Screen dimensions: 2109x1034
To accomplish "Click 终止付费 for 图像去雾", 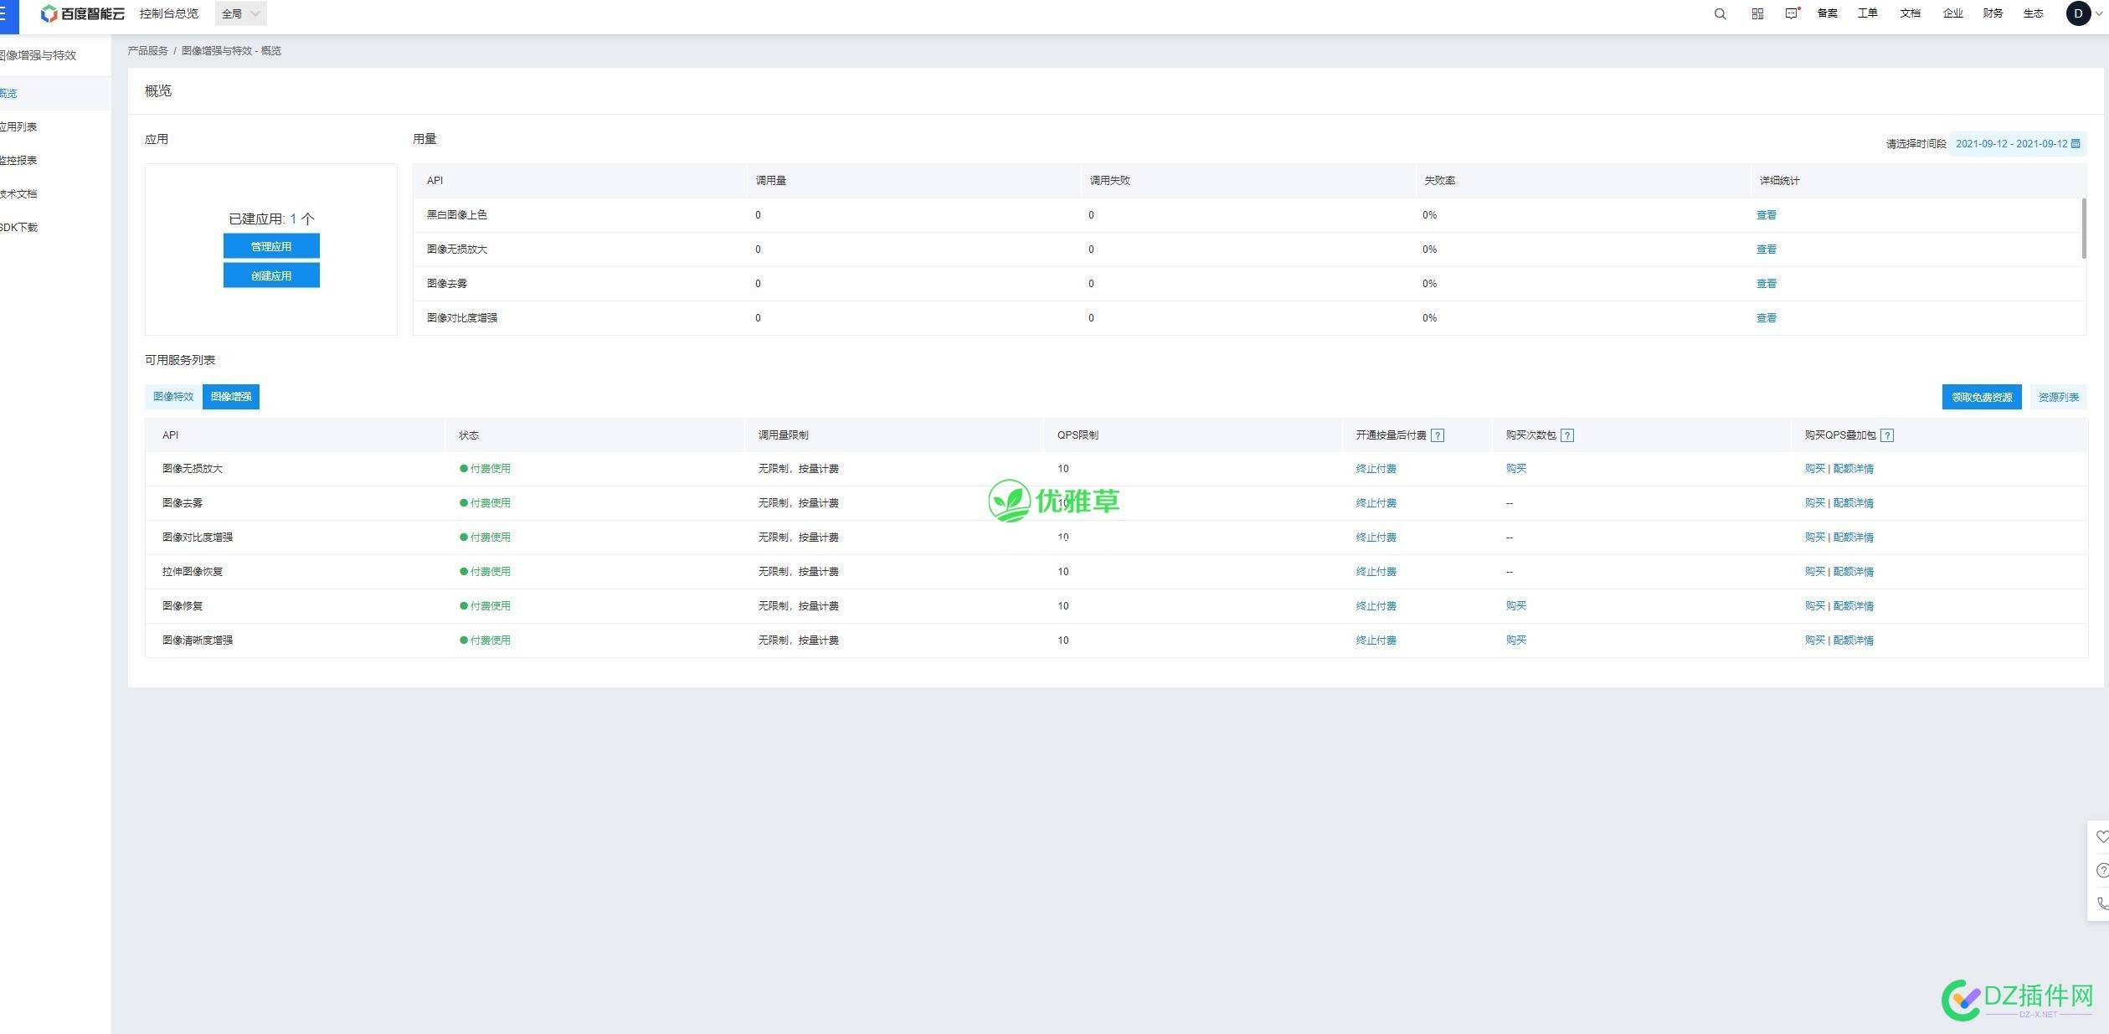I will 1376,503.
